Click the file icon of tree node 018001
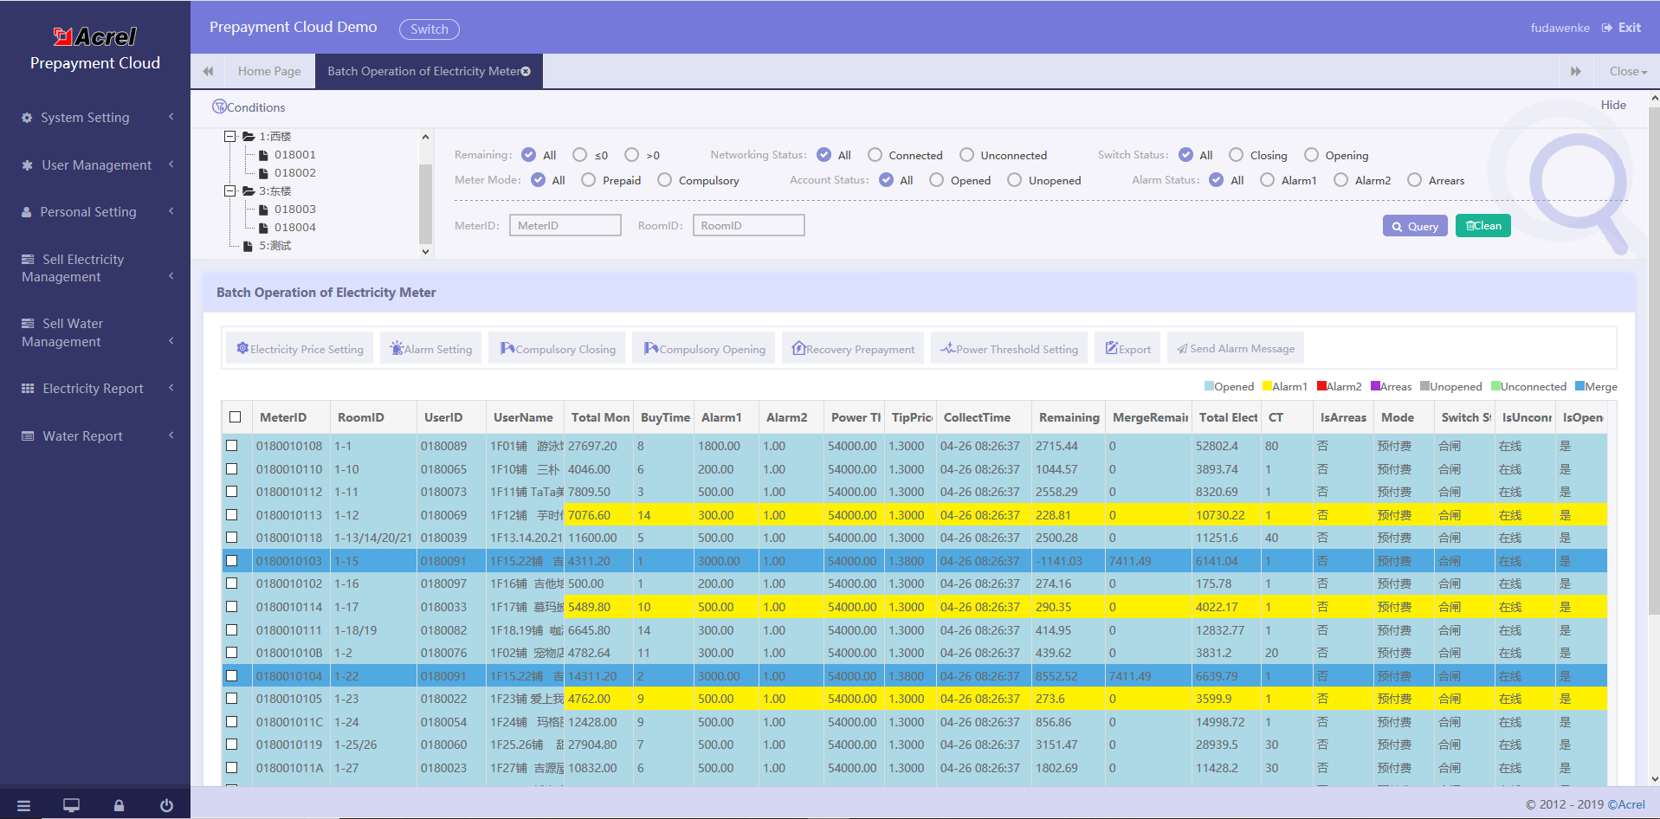The height and width of the screenshot is (819, 1660). click(263, 155)
